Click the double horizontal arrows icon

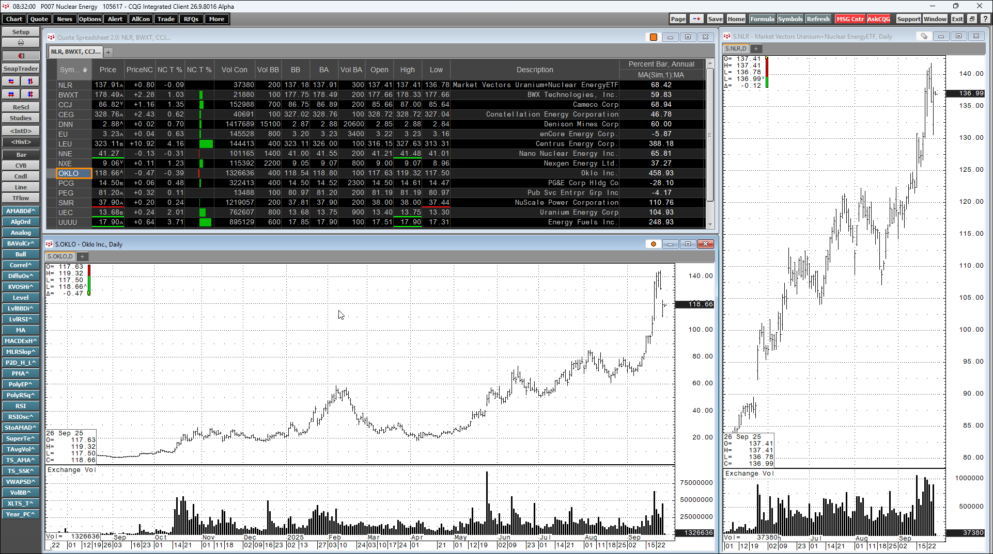pos(11,94)
